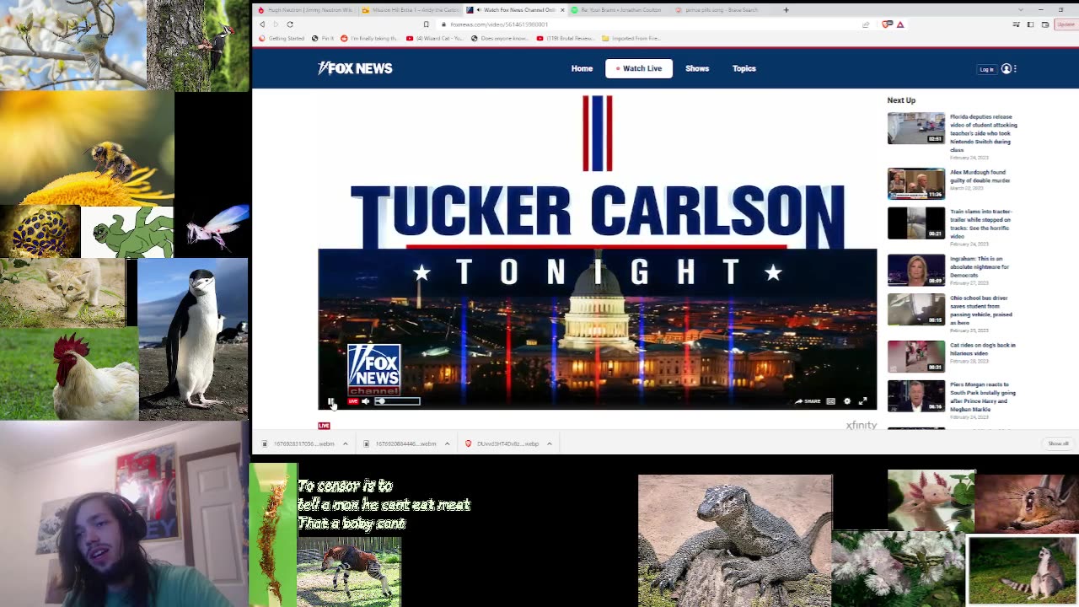Expand the .webp download options chevron

tap(549, 443)
